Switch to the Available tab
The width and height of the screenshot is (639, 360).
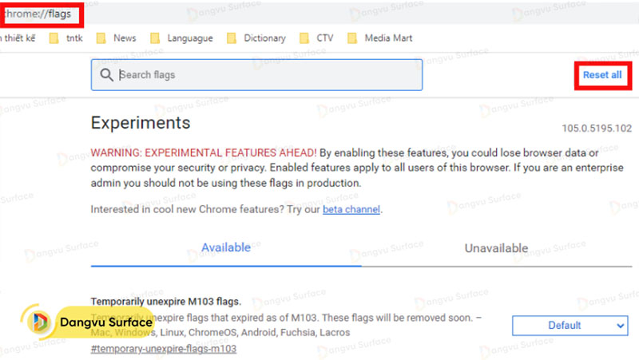(225, 247)
